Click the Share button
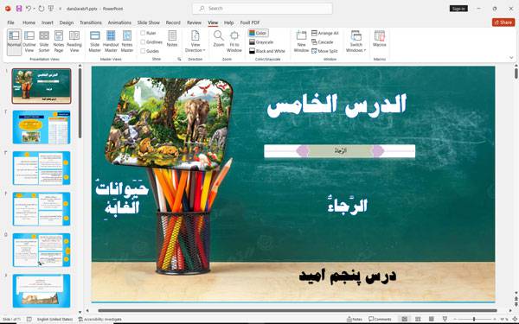 point(503,22)
